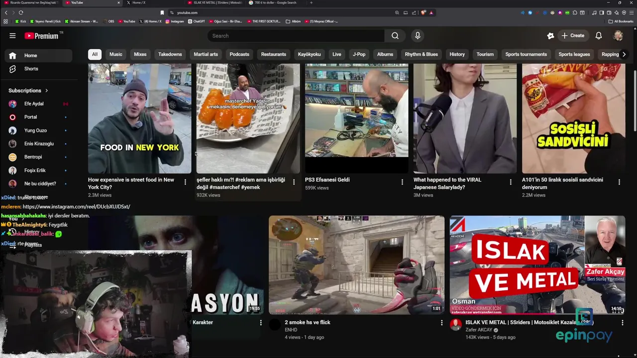This screenshot has height=358, width=637.
Task: Select the Podcasts filter chip
Action: pyautogui.click(x=239, y=54)
